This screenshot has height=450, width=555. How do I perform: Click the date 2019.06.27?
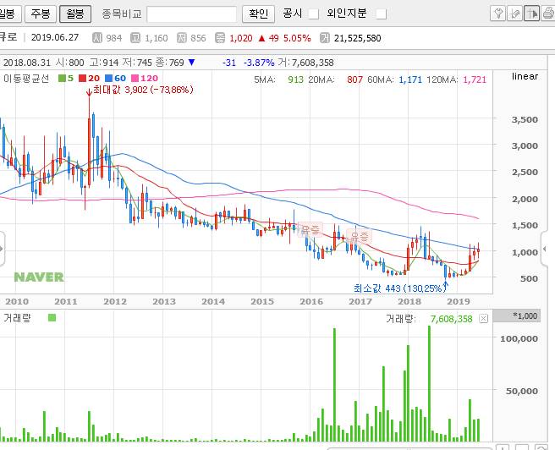point(55,37)
